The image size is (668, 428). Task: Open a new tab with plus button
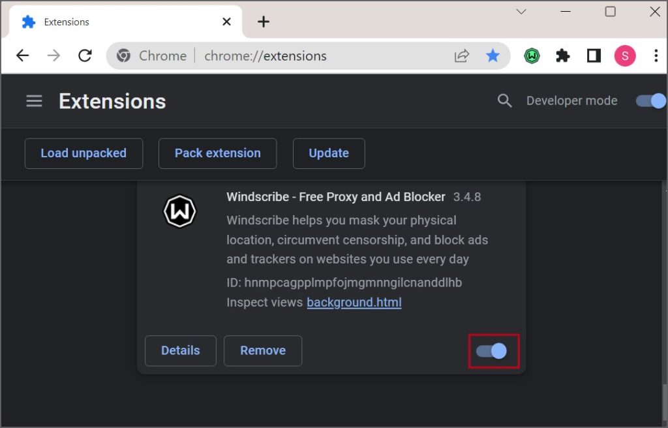(x=264, y=22)
